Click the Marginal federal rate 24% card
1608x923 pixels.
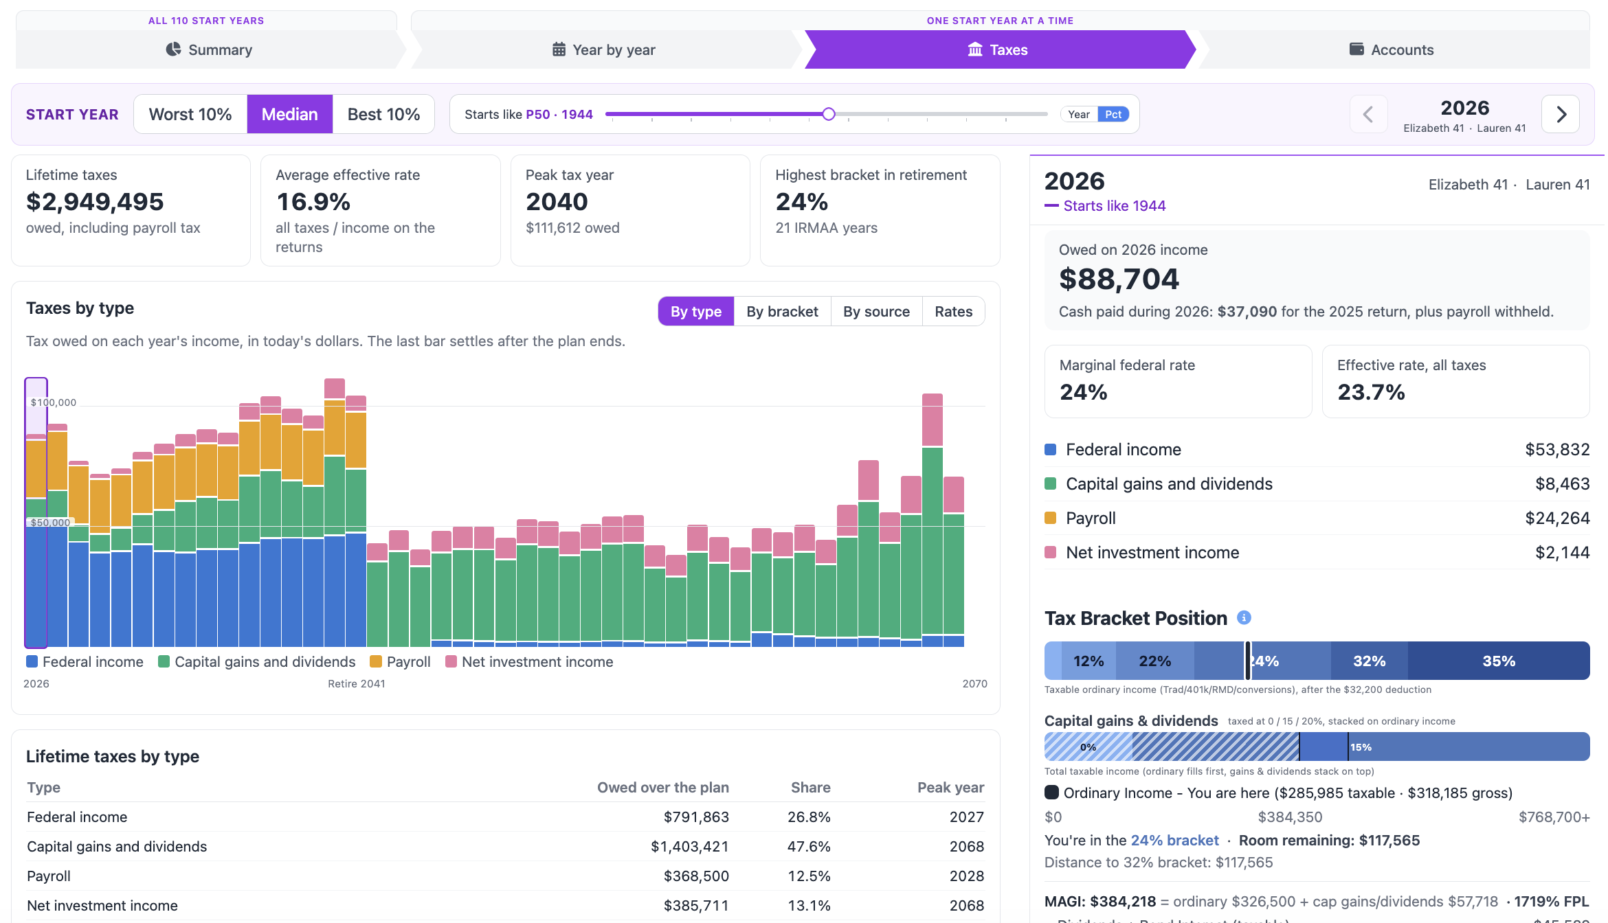tap(1178, 381)
